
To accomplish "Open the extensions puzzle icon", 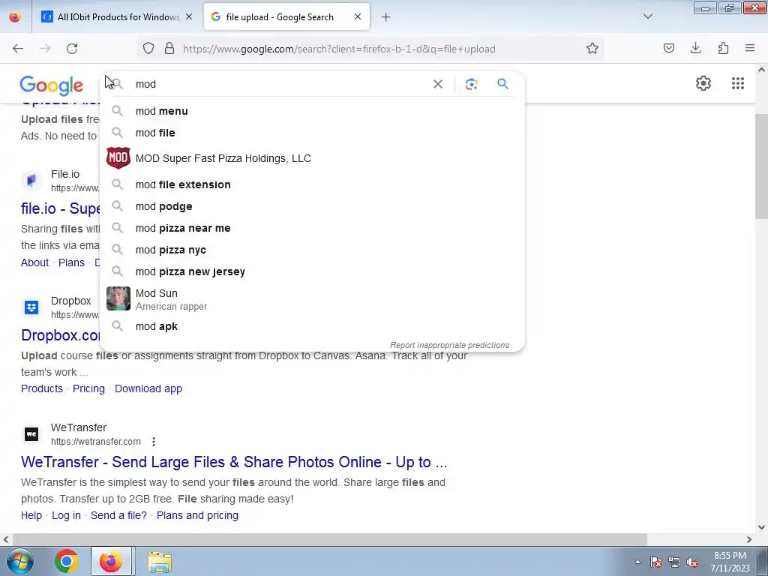I will click(x=723, y=48).
